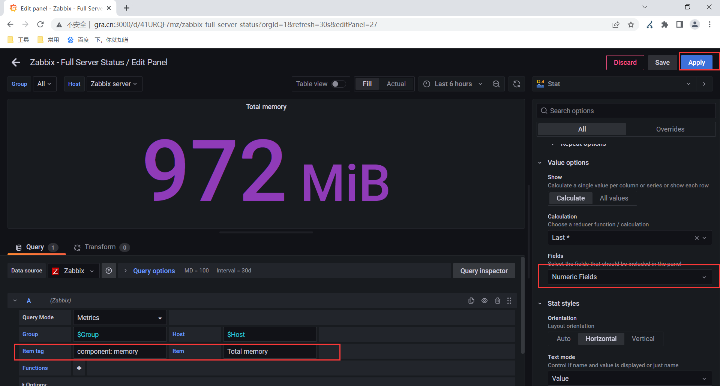Image resolution: width=720 pixels, height=386 pixels.
Task: Select the Overrides tab
Action: point(670,129)
